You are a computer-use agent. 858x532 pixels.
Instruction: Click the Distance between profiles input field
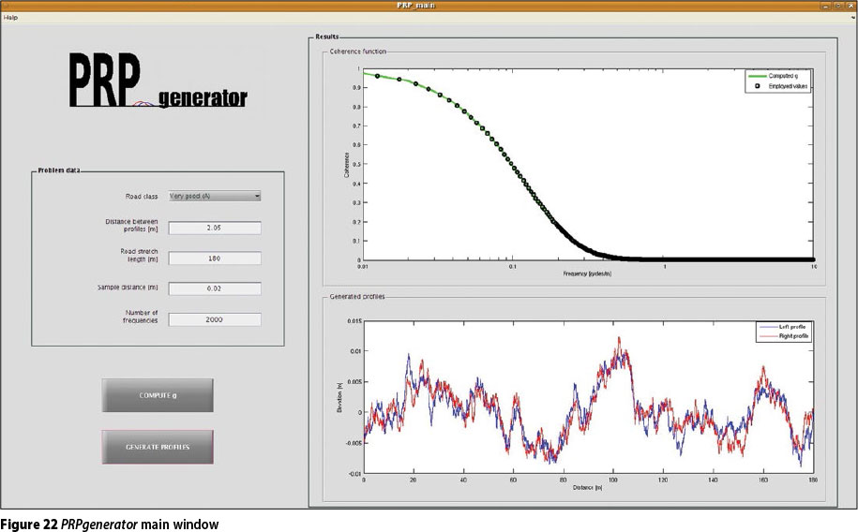pos(214,228)
